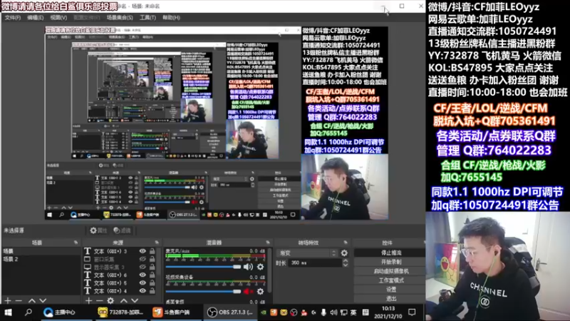The image size is (570, 321).
Task: Remove selected source with minus icon
Action: coord(100,300)
